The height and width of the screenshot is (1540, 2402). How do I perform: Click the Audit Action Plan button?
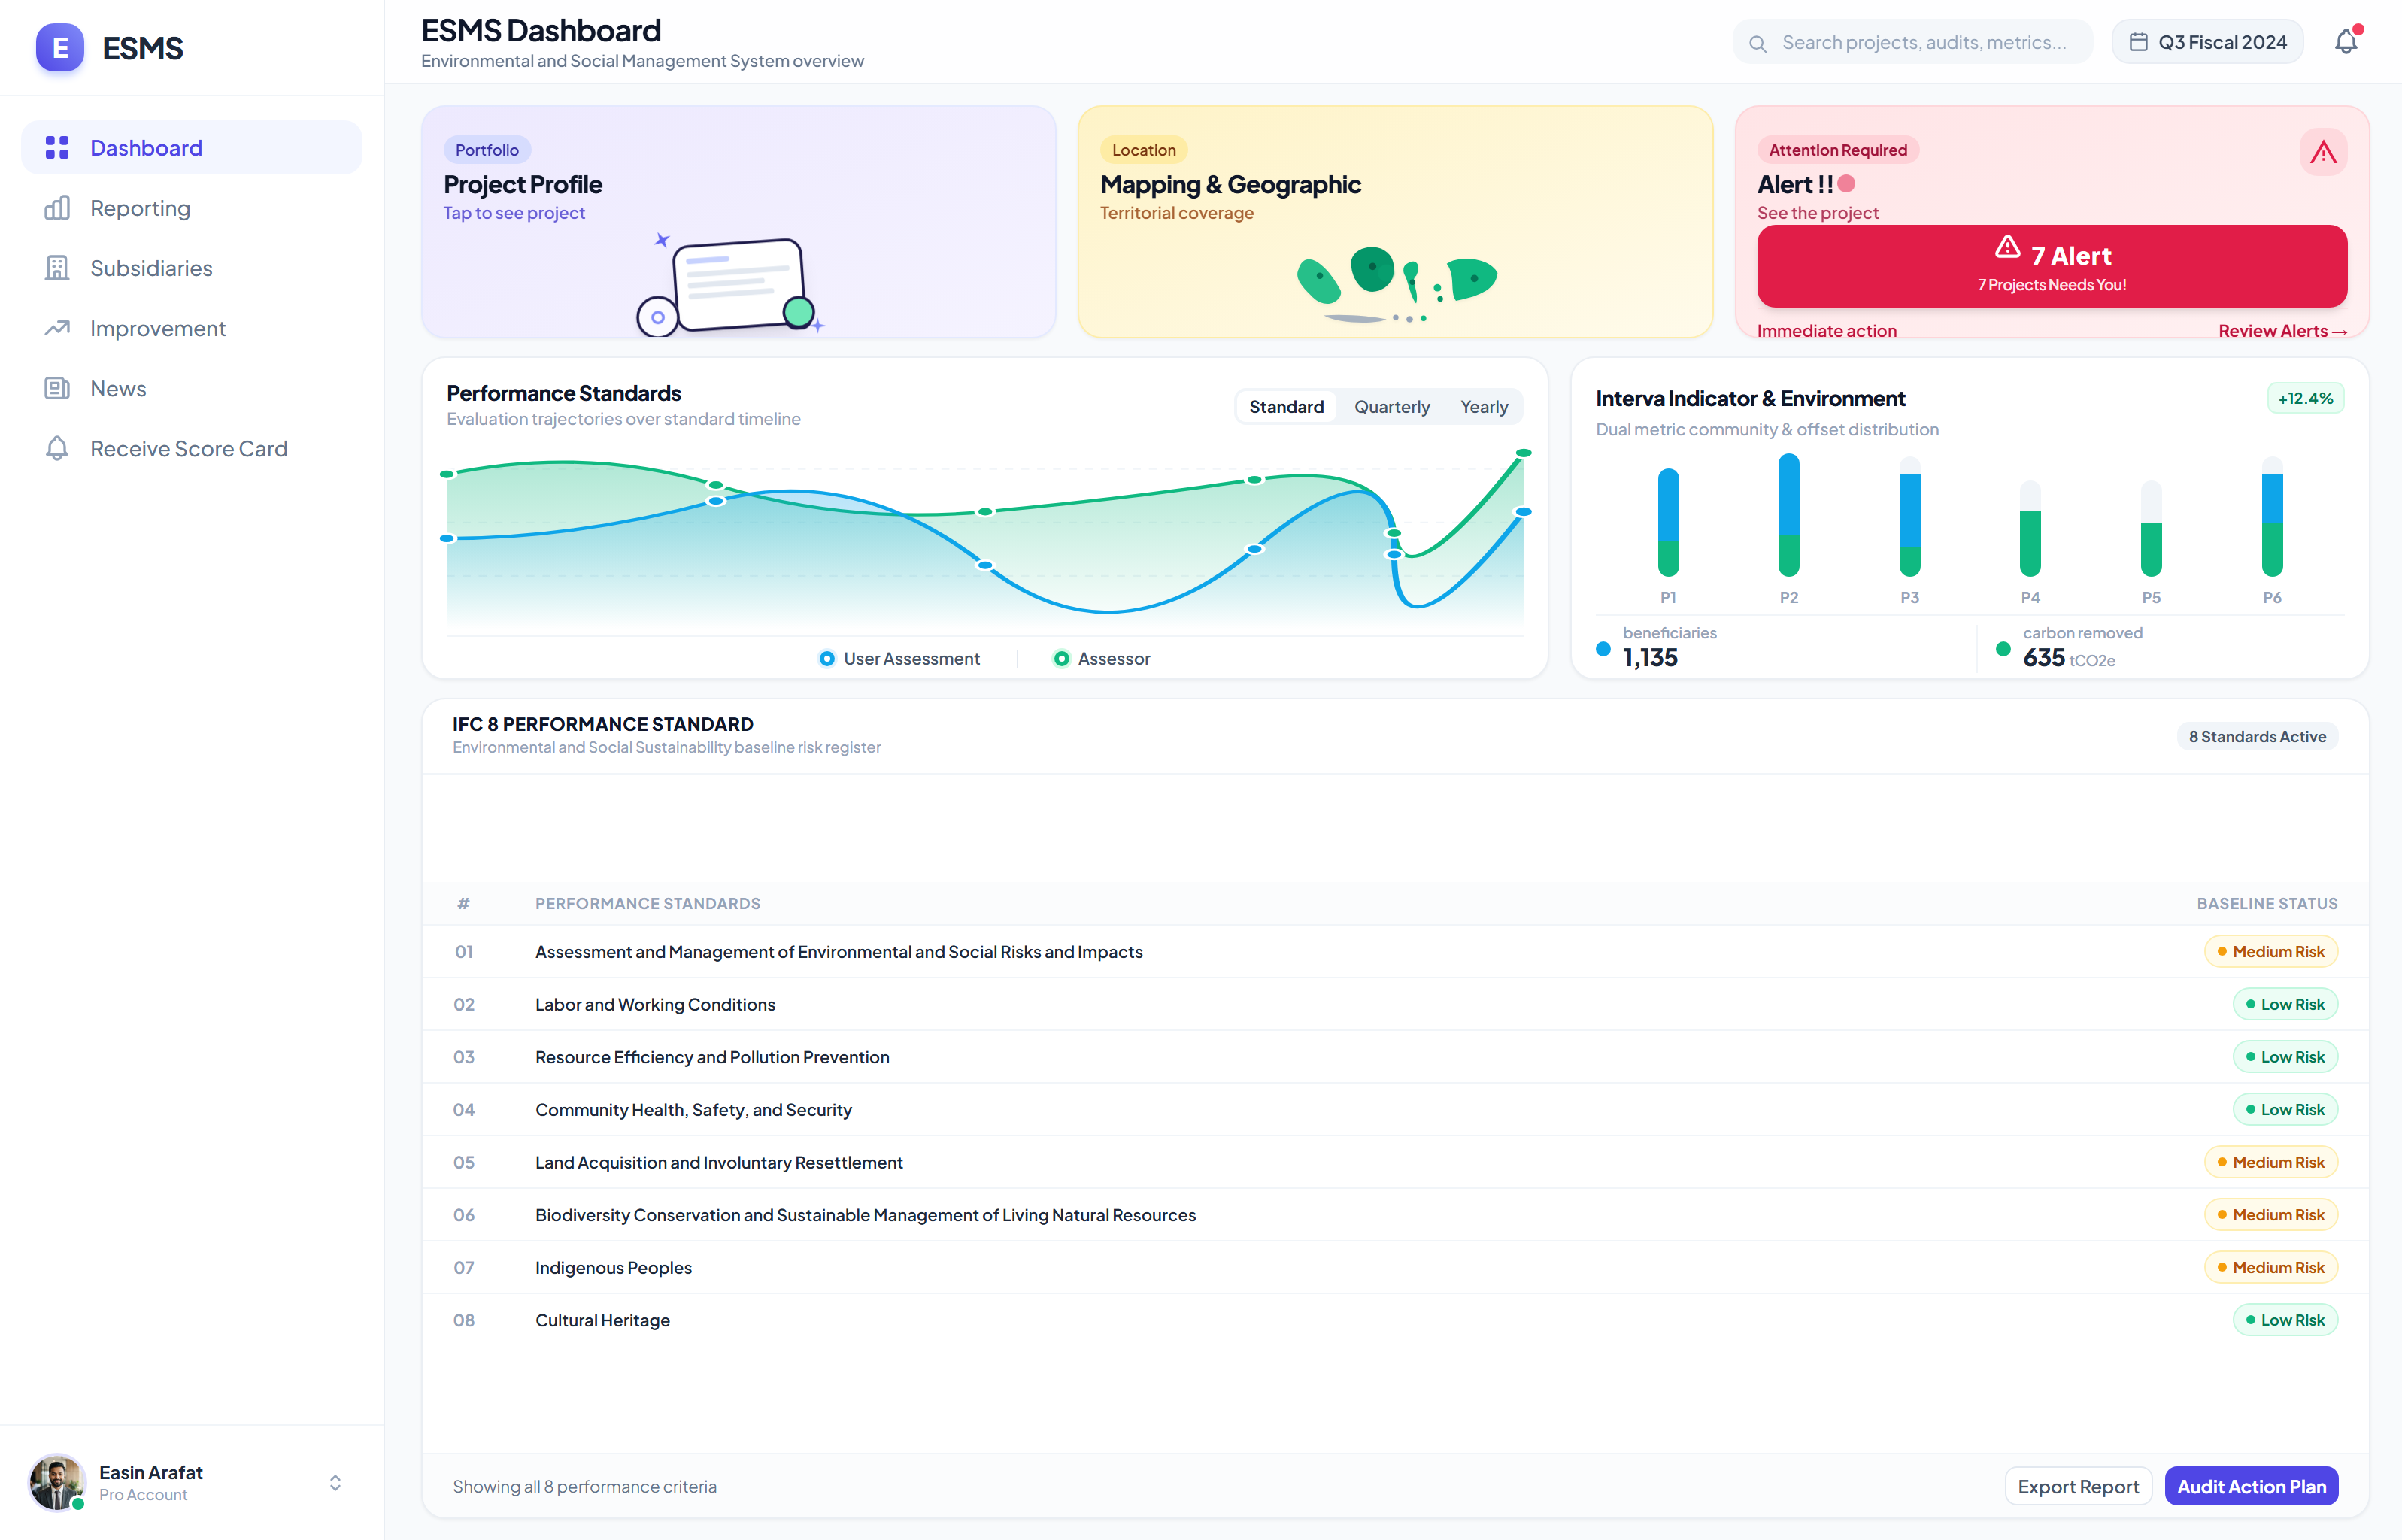coord(2251,1486)
